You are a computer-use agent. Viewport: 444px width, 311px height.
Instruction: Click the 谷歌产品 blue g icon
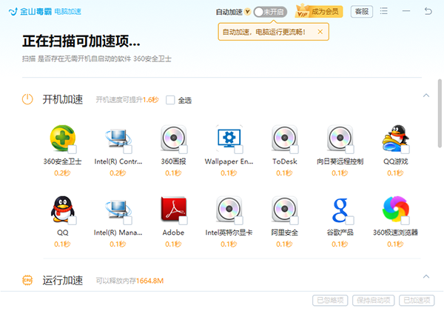pyautogui.click(x=340, y=210)
